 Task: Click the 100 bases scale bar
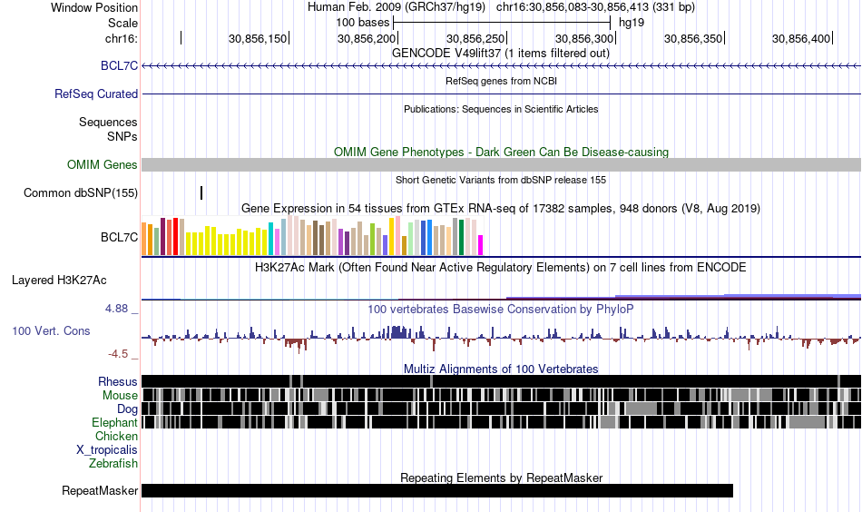(x=502, y=23)
